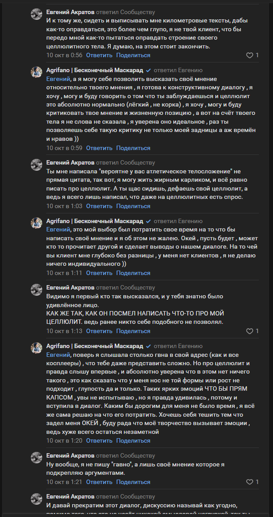Screen dimensions: 273x517
Task: Reply to the comment posted at 0:56
Action: 99,55
